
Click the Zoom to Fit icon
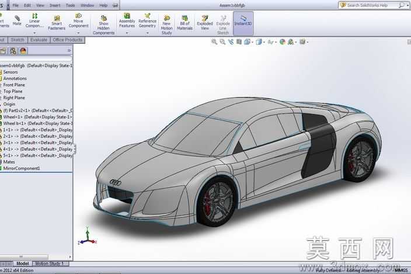[214, 41]
